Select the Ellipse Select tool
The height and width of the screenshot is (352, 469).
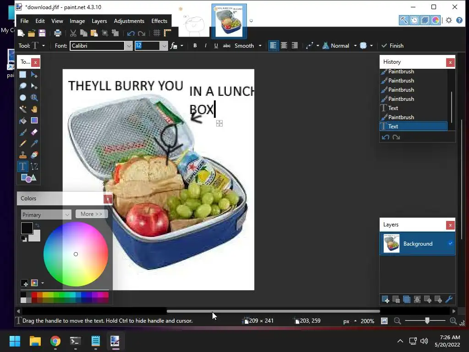(23, 98)
